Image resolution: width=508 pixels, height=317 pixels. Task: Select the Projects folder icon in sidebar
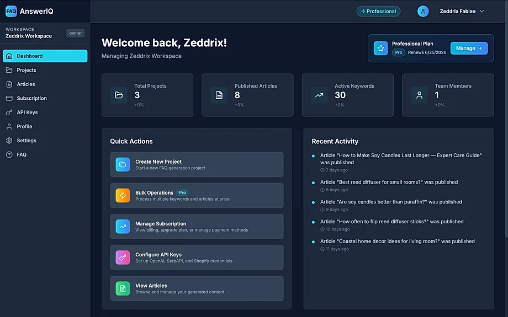tap(9, 70)
